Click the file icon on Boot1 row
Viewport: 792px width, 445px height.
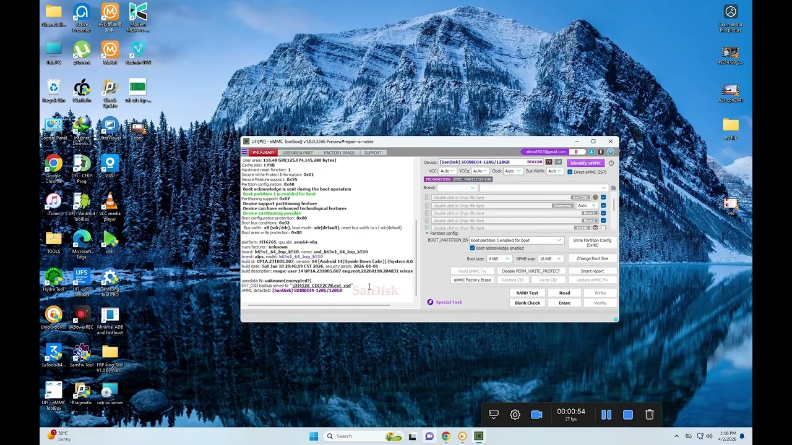(x=427, y=213)
